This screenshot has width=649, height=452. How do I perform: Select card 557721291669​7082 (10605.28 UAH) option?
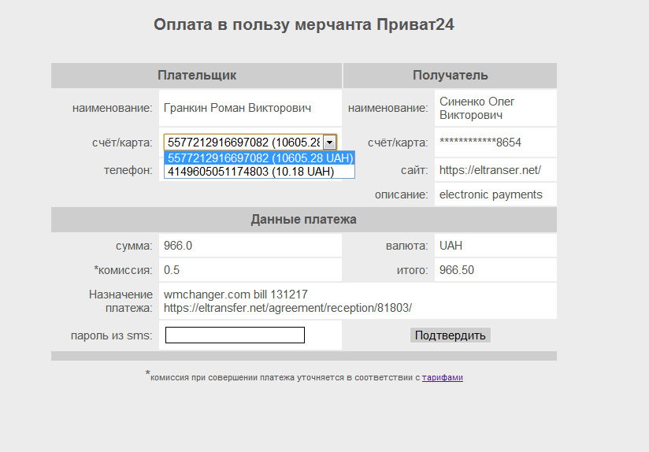259,158
